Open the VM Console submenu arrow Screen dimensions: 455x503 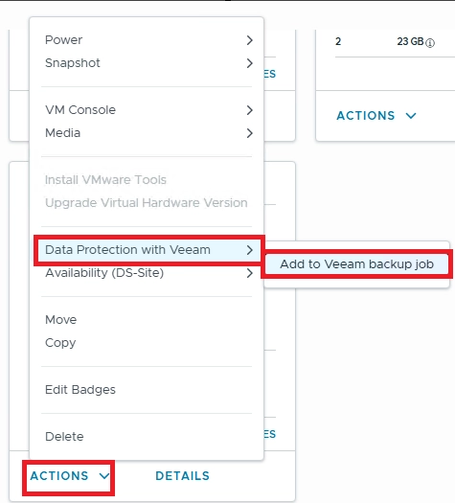click(249, 110)
